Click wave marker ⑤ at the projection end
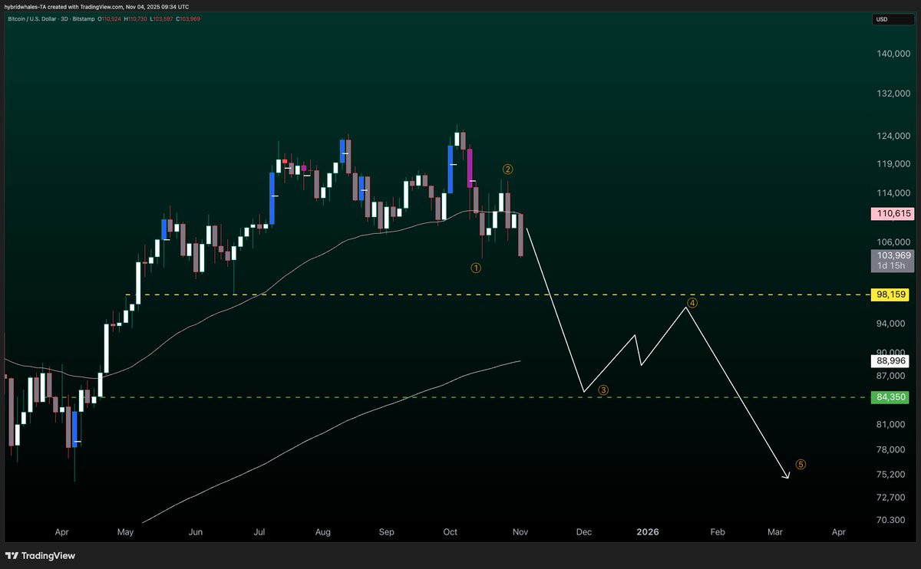Screen dimensions: 921x569 click(800, 464)
